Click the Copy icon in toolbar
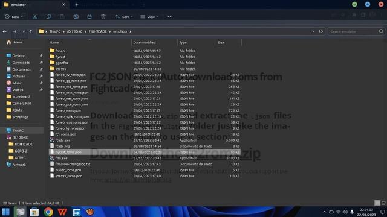This screenshot has height=217, width=387. [x=48, y=17]
